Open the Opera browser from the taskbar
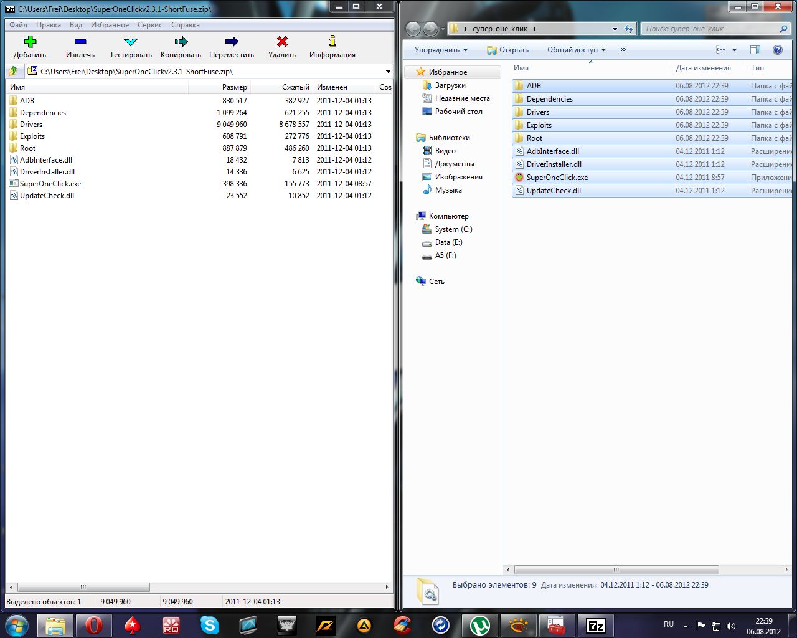The image size is (797, 638). 93,625
